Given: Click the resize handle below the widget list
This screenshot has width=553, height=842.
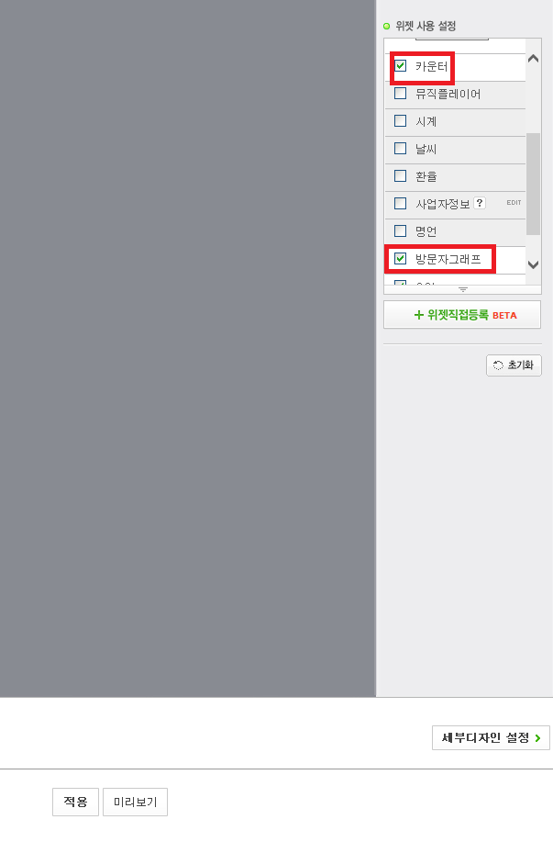Looking at the screenshot, I should click(x=463, y=290).
